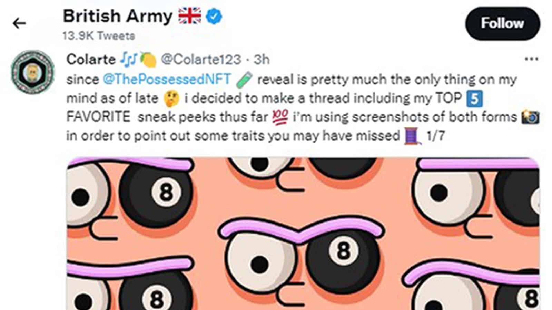Click the Colarte display name
The width and height of the screenshot is (552, 310).
click(91, 60)
